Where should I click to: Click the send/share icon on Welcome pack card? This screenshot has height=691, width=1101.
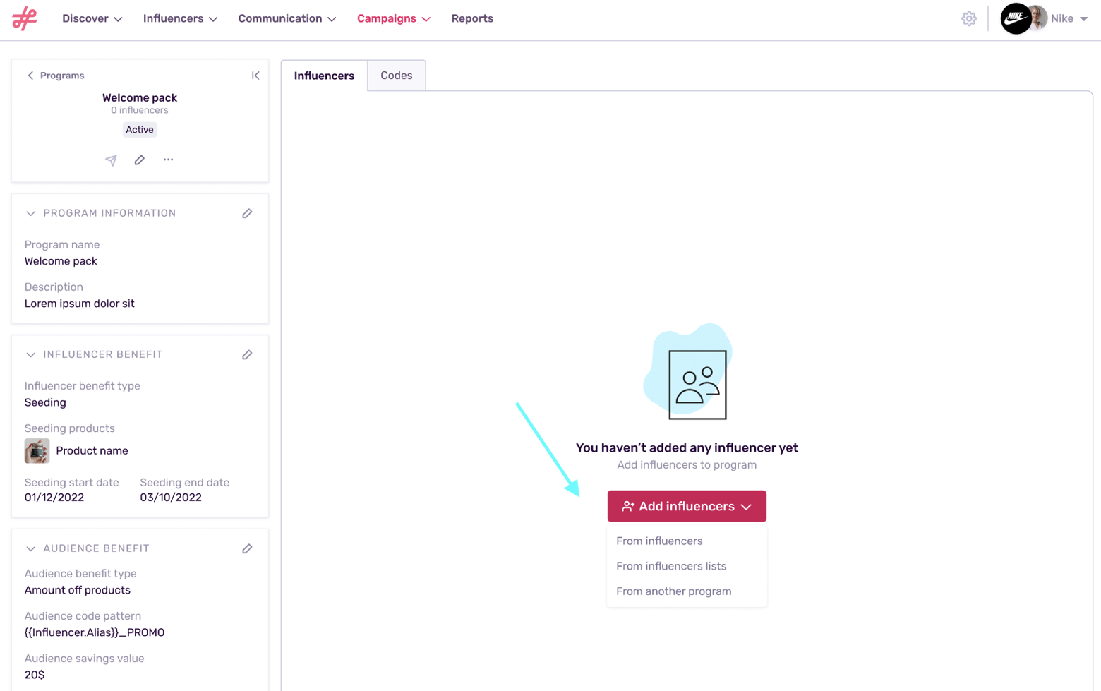tap(111, 160)
